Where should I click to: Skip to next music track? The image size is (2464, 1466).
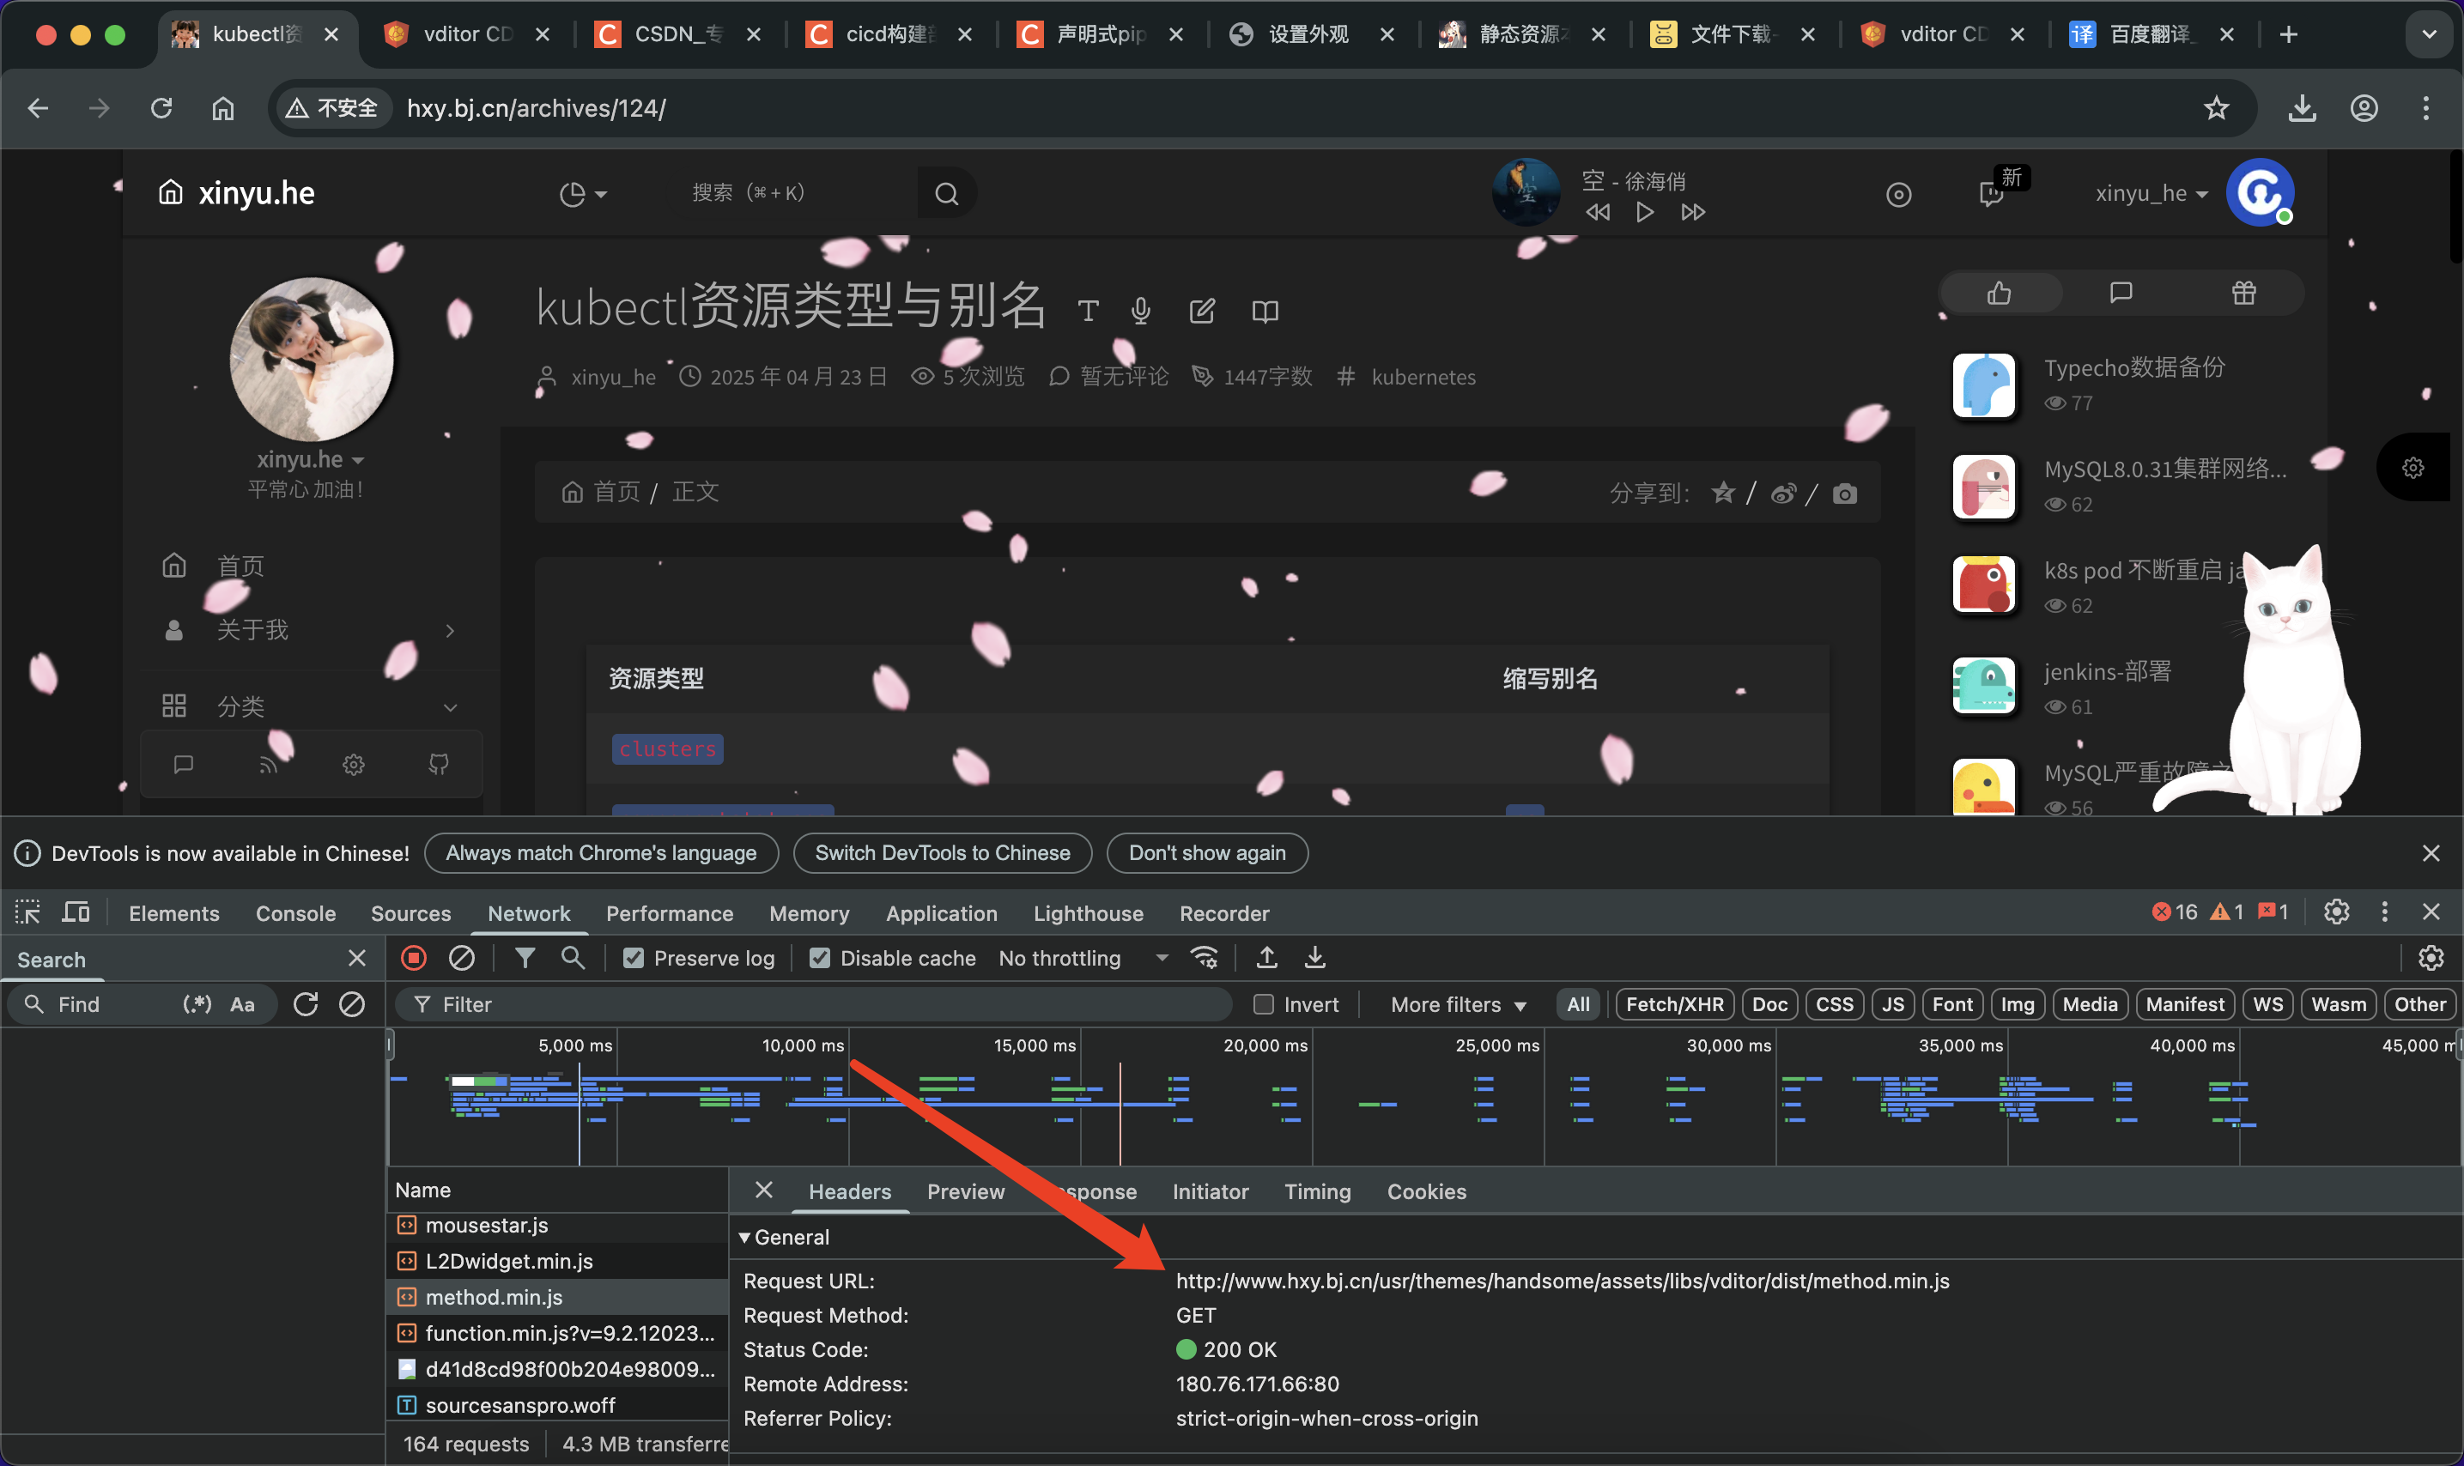[1692, 211]
